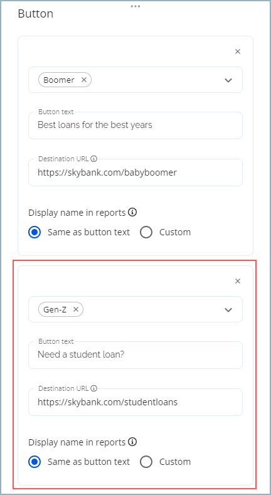This screenshot has height=495, width=271.
Task: Open Display name info in Gen-Z card
Action: pos(133,442)
